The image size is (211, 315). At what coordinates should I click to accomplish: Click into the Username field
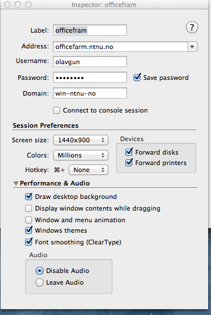pos(90,61)
